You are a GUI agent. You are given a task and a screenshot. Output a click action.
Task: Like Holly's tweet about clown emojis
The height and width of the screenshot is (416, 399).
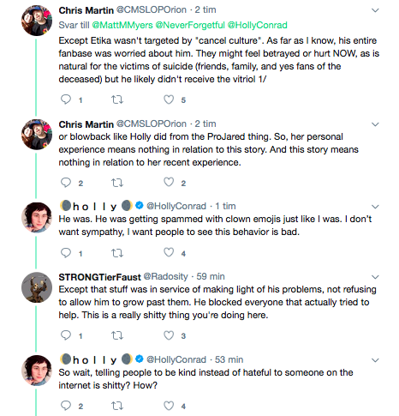[x=169, y=252]
